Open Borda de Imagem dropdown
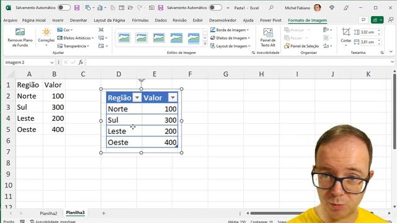The width and height of the screenshot is (397, 223). coord(230,30)
